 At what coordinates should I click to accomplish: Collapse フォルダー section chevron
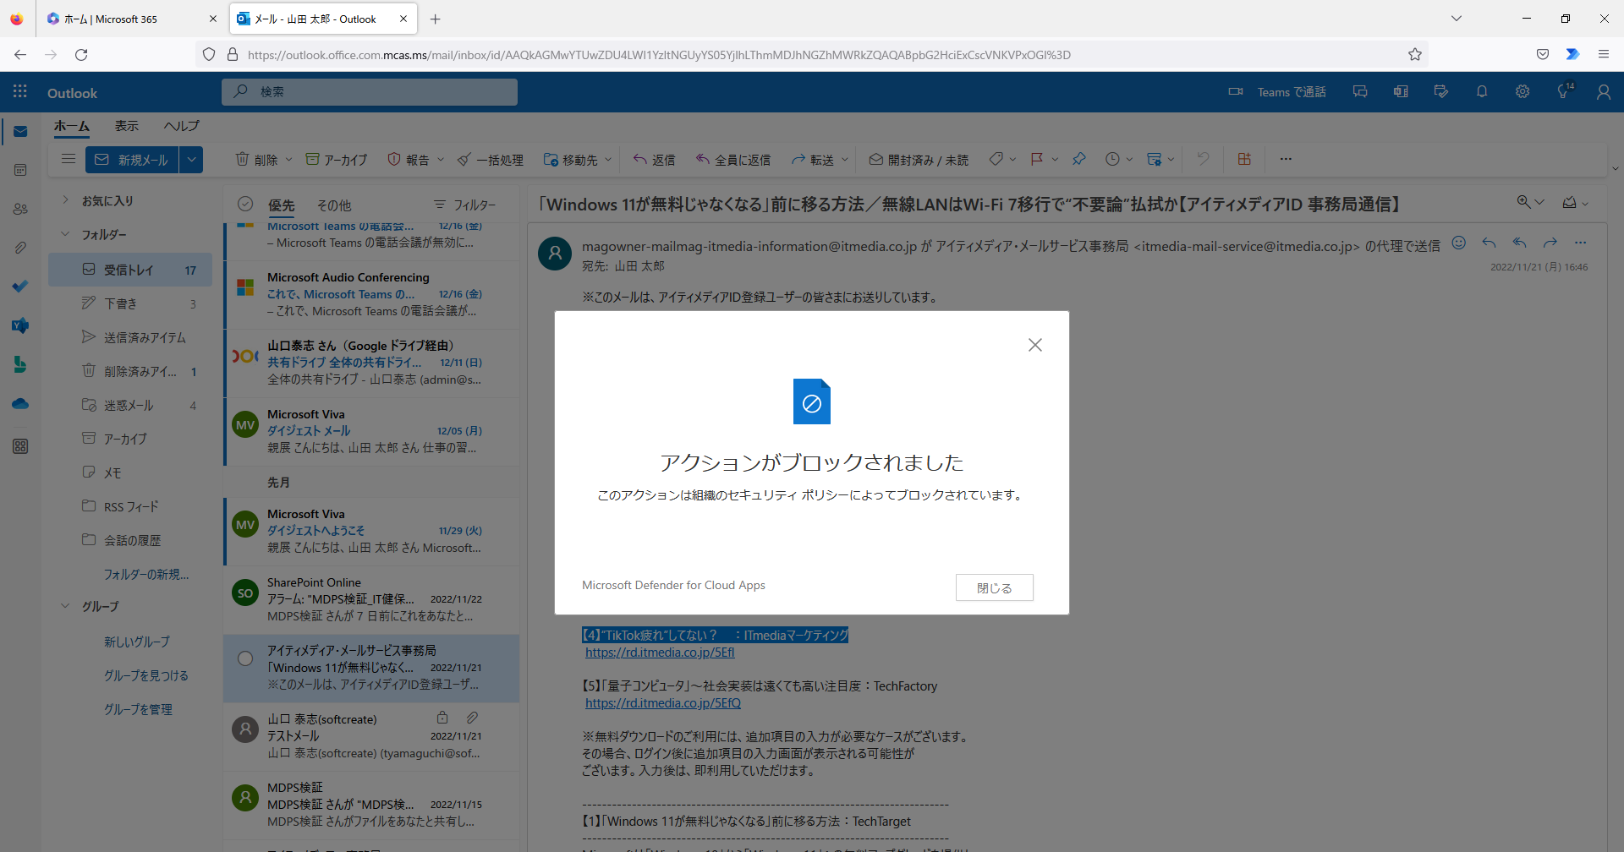click(x=65, y=234)
